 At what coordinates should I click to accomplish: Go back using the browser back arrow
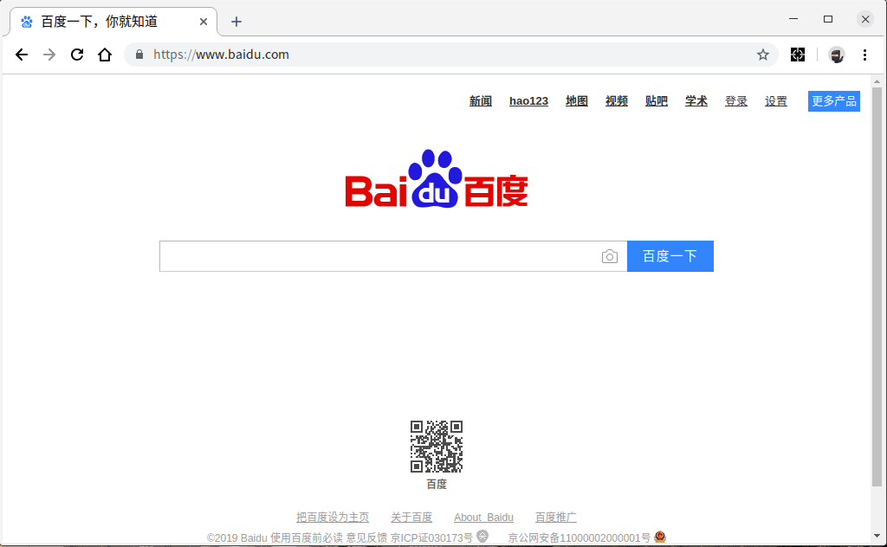click(x=22, y=55)
